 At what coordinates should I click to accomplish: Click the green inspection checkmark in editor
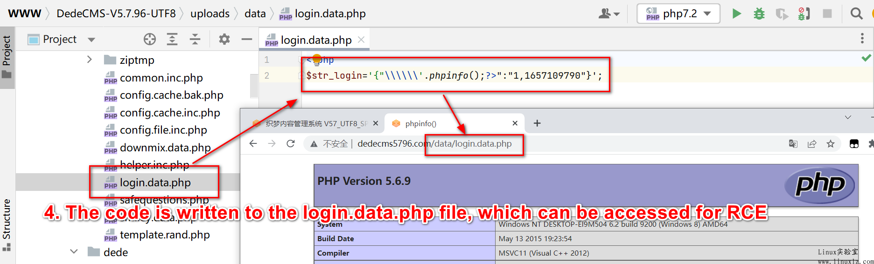point(866,58)
